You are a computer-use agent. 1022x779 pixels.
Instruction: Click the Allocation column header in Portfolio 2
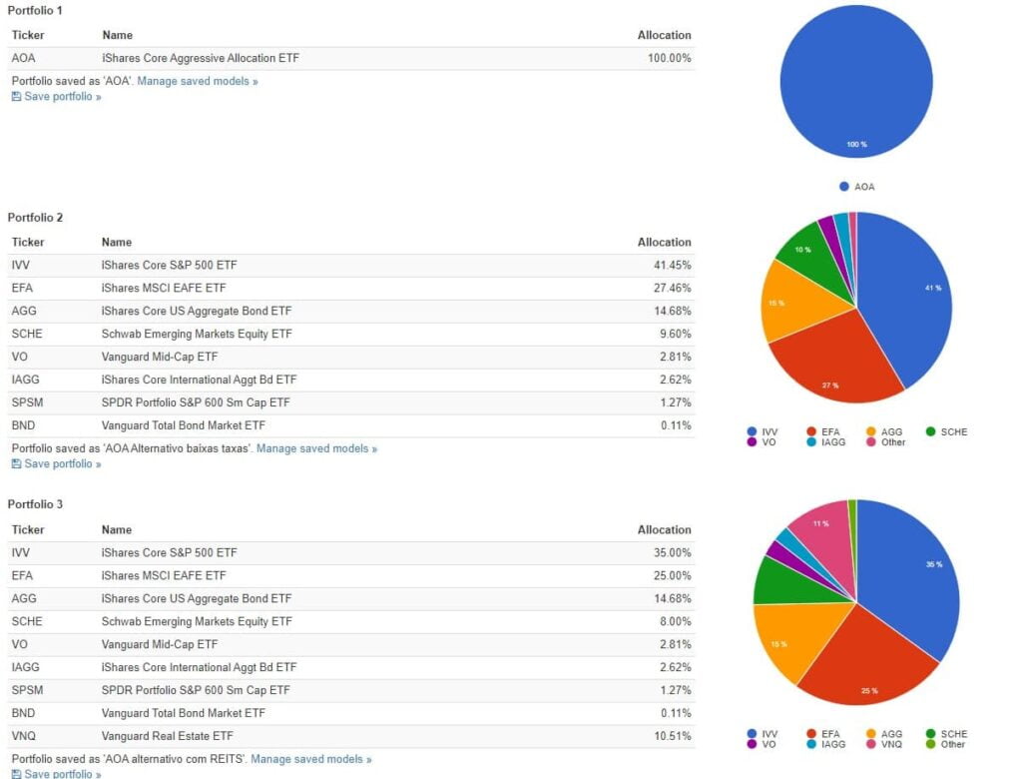tap(664, 242)
